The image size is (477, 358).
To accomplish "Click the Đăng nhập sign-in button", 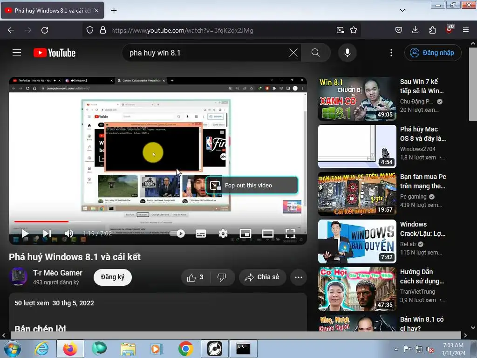I will pyautogui.click(x=433, y=53).
